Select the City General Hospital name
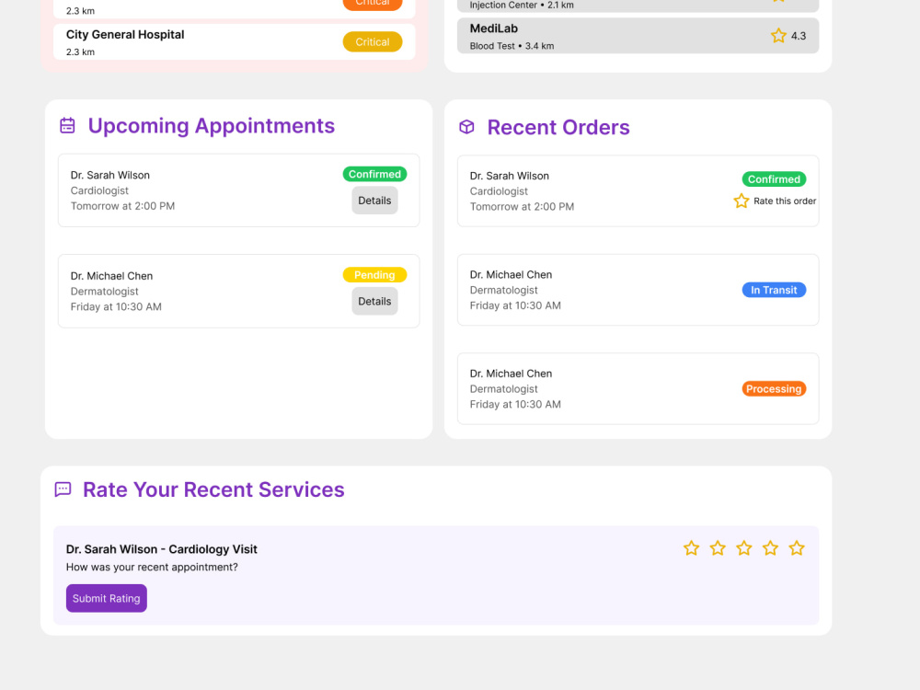The height and width of the screenshot is (690, 920). [x=125, y=35]
